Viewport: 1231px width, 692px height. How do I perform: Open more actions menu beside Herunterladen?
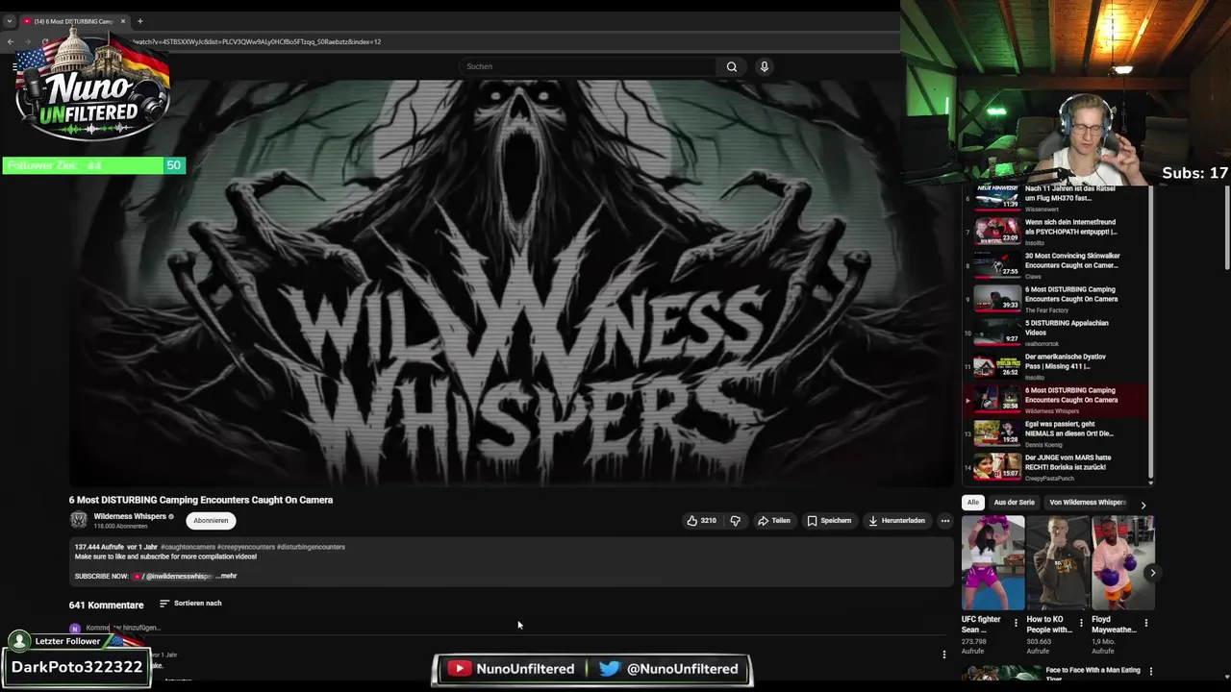[945, 521]
